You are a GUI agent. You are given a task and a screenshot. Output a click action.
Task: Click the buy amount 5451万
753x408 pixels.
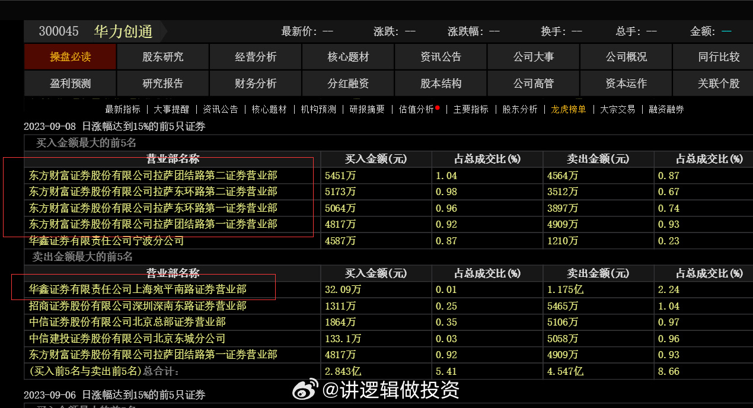pos(340,176)
